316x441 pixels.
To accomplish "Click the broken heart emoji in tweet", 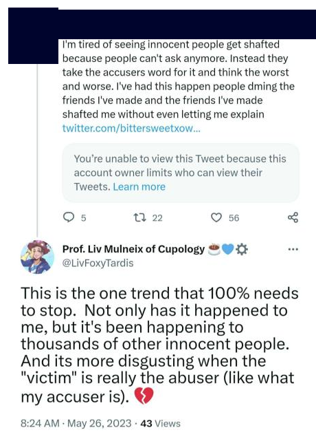I will point(144,396).
